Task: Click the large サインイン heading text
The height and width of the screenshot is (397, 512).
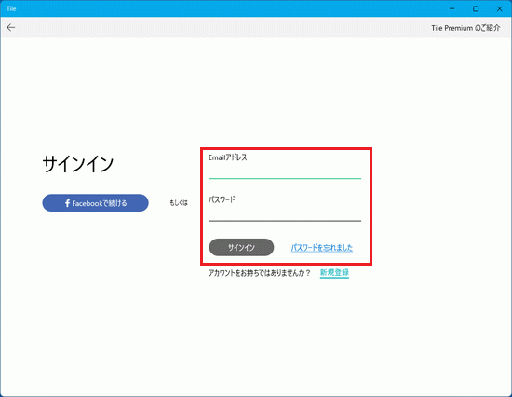Action: [x=77, y=163]
